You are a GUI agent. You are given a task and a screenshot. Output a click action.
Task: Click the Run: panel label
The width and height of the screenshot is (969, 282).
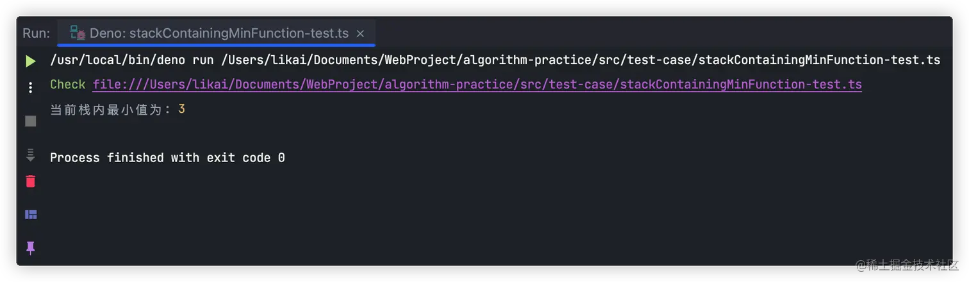coord(36,33)
